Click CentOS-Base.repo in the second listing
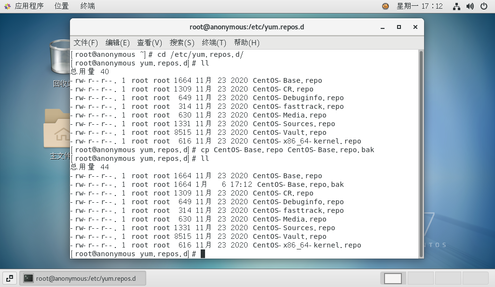 tap(288, 176)
